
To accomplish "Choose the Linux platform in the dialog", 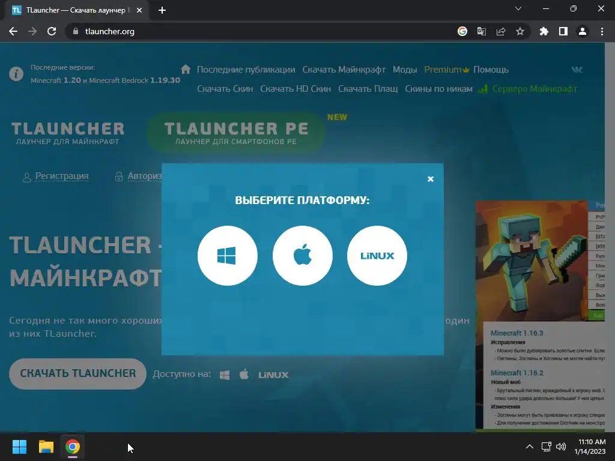I will (377, 256).
